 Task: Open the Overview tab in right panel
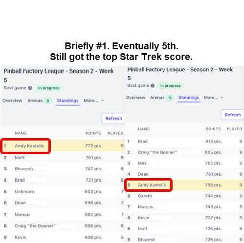coord(135,98)
